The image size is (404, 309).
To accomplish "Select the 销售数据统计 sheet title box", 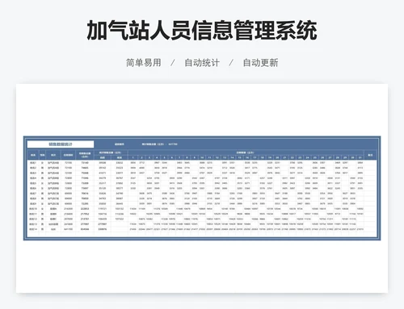I will (x=61, y=144).
